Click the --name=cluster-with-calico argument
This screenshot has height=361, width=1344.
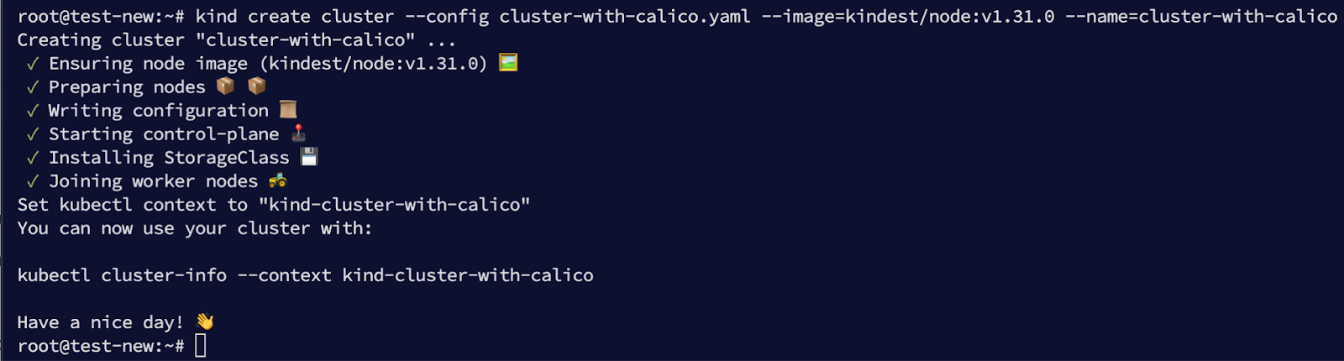(1201, 17)
